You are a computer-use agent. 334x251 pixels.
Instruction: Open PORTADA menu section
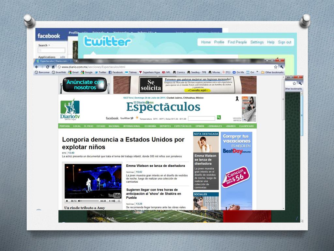[65, 126]
